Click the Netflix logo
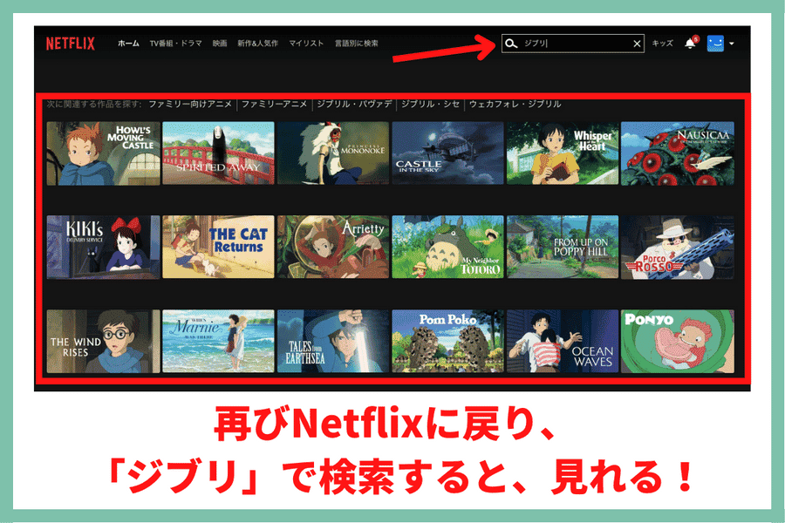The width and height of the screenshot is (785, 523). pyautogui.click(x=70, y=44)
